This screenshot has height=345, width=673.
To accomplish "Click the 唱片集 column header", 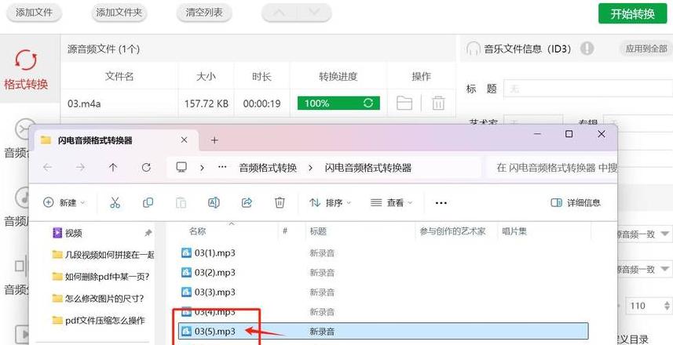I will 514,231.
